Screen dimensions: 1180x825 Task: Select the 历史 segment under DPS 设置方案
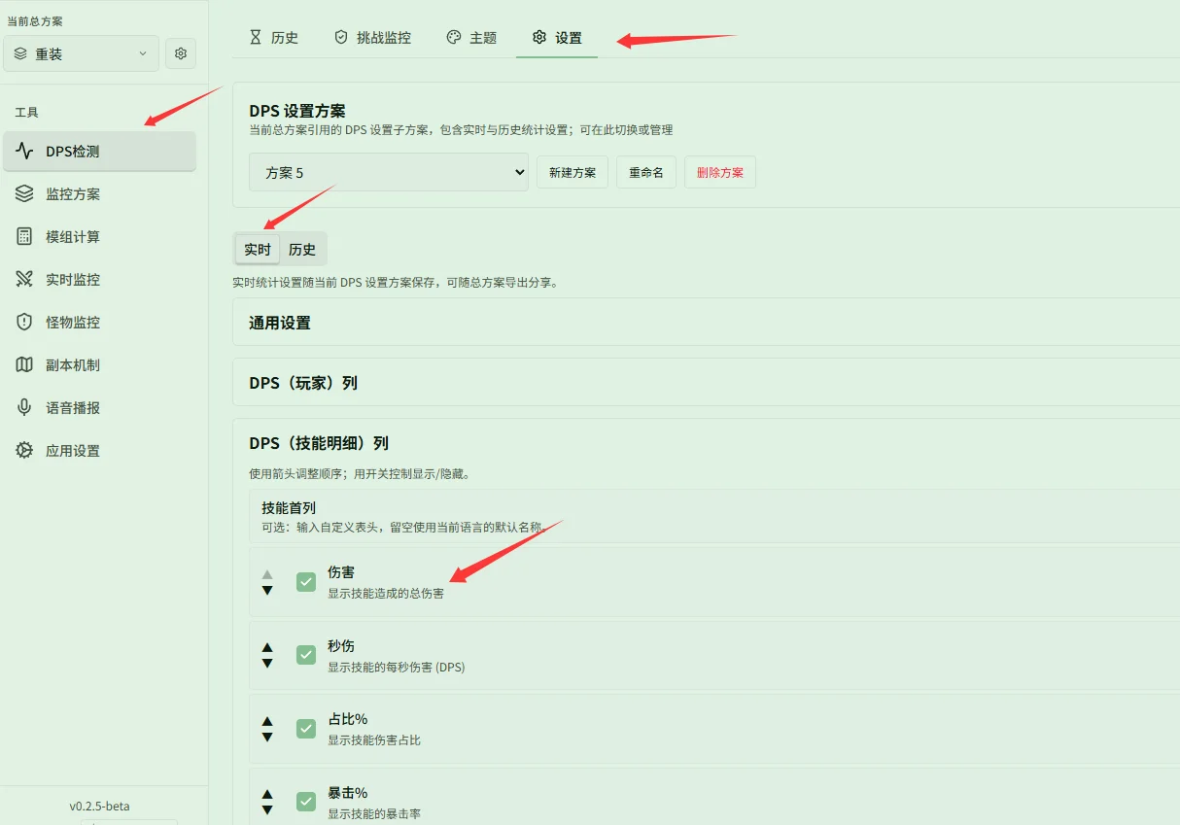pyautogui.click(x=302, y=250)
